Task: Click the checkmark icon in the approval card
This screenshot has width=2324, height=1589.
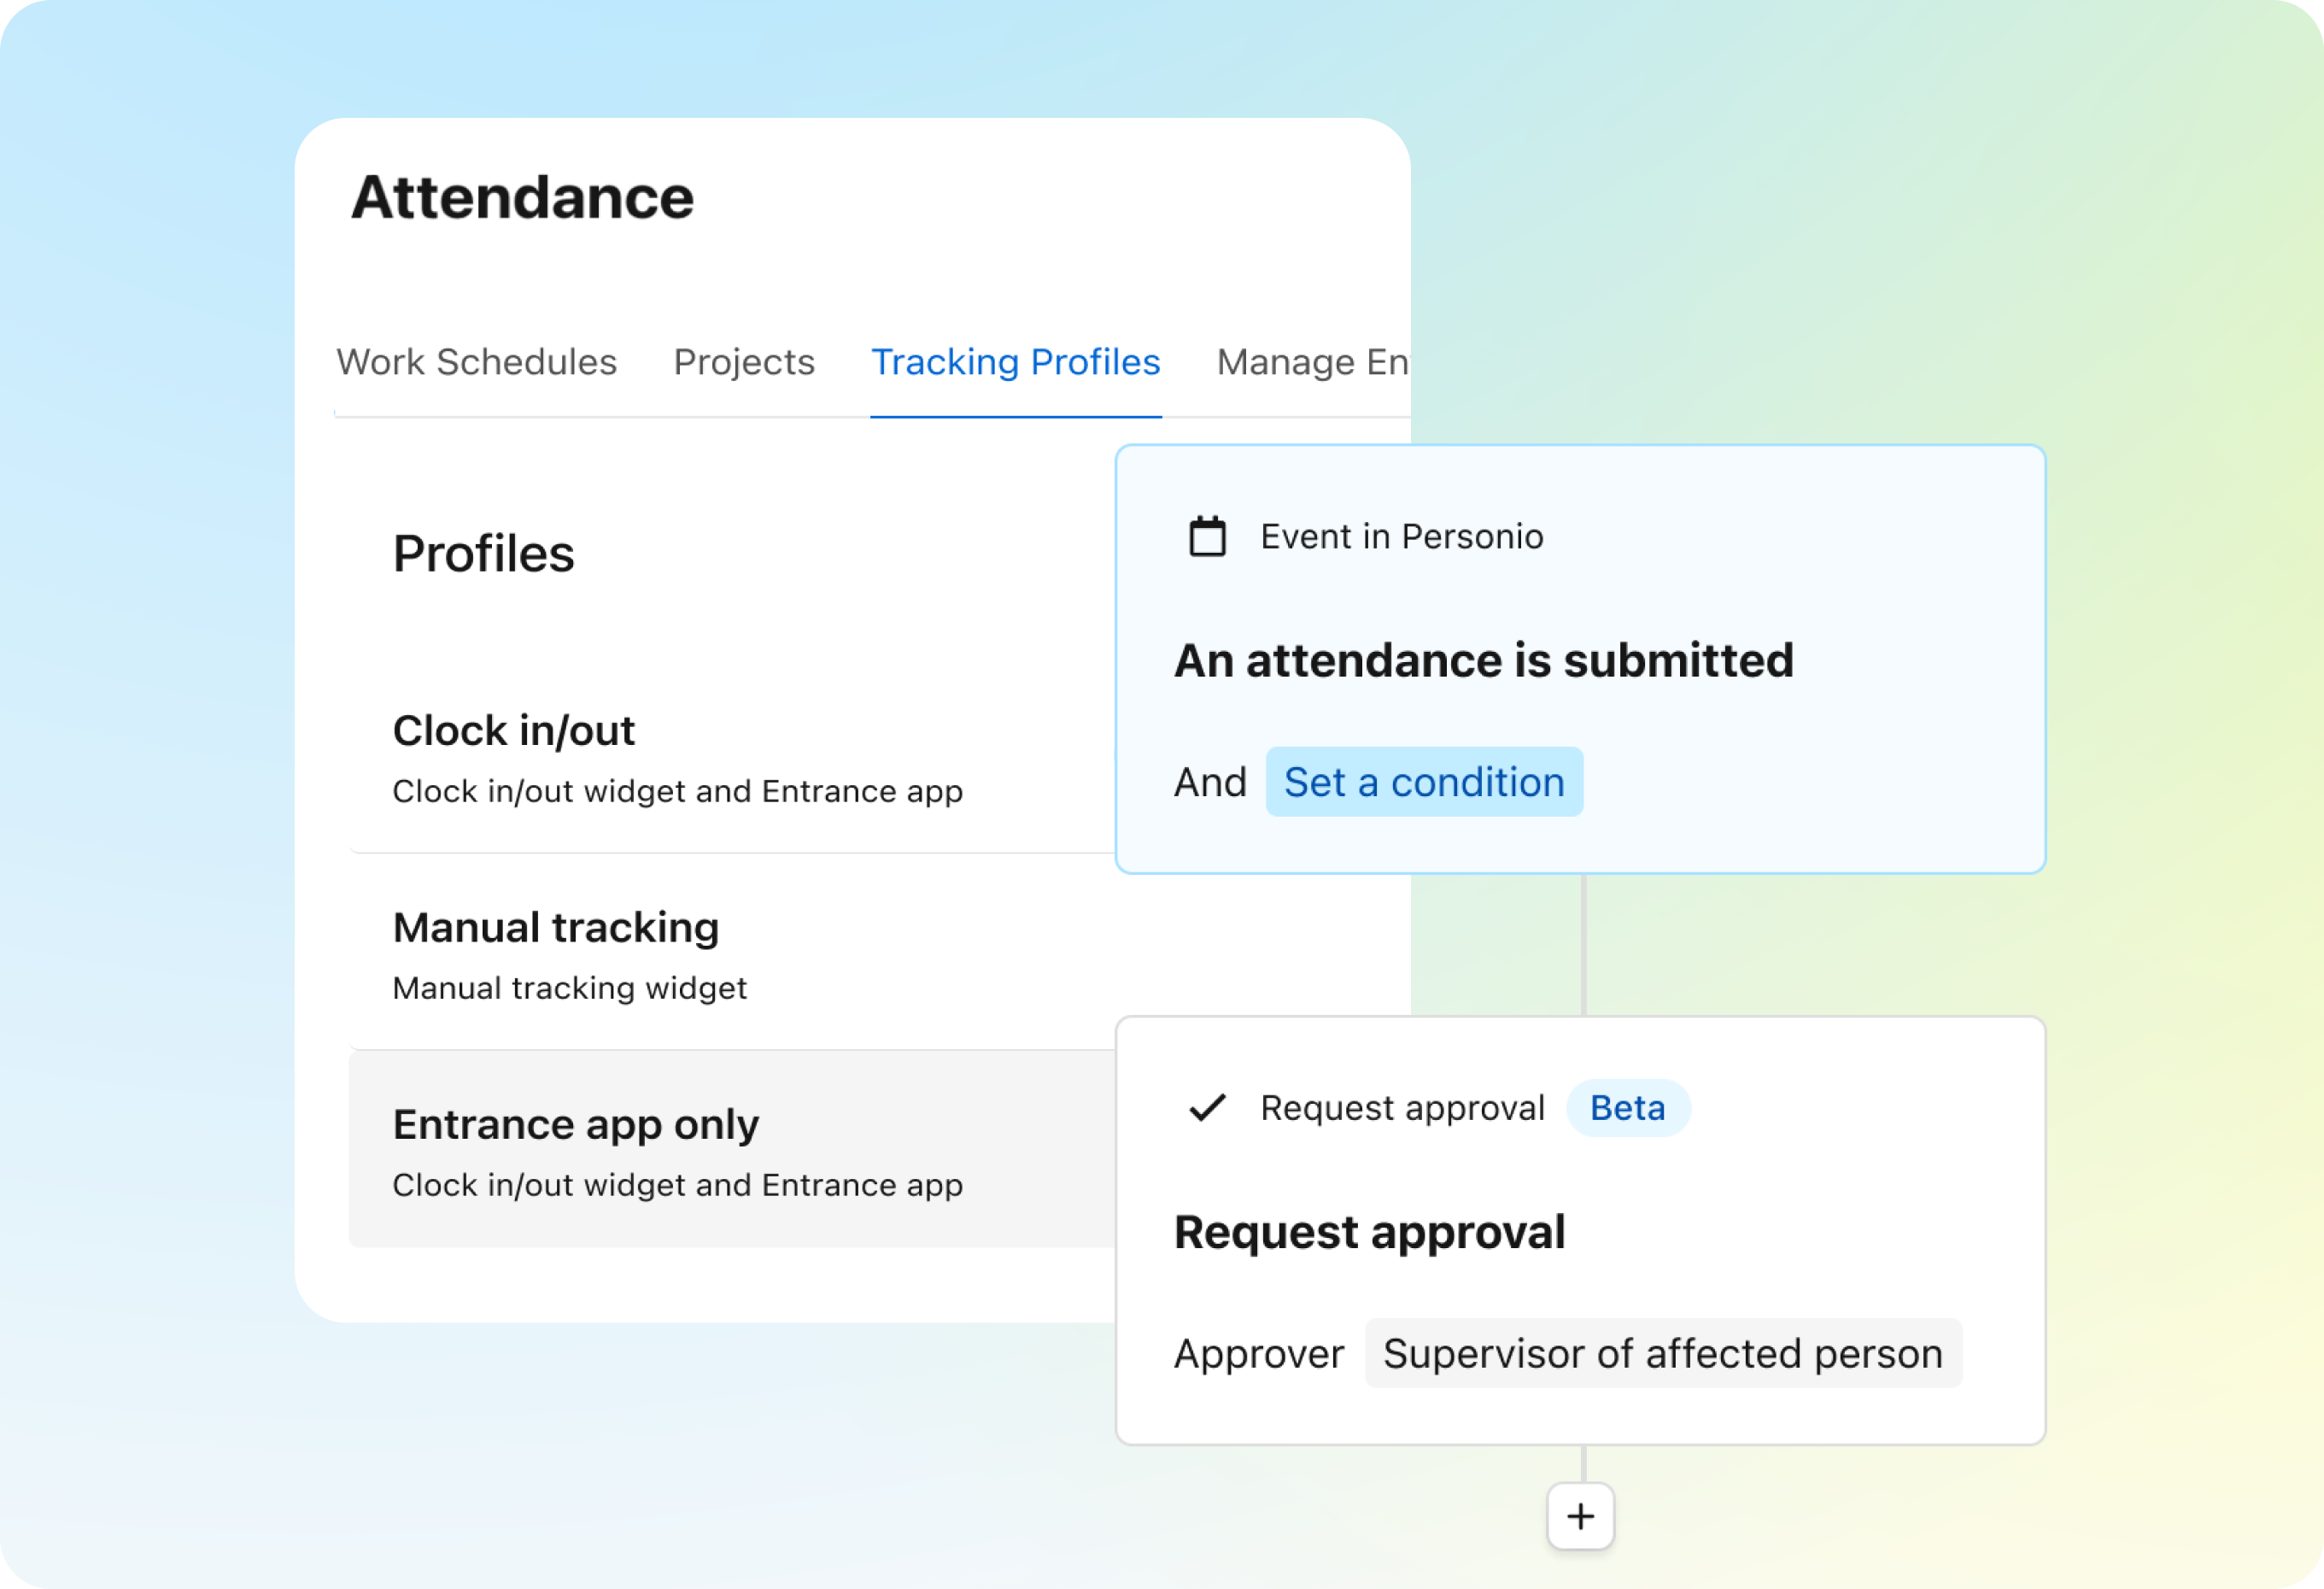Action: [1207, 1108]
